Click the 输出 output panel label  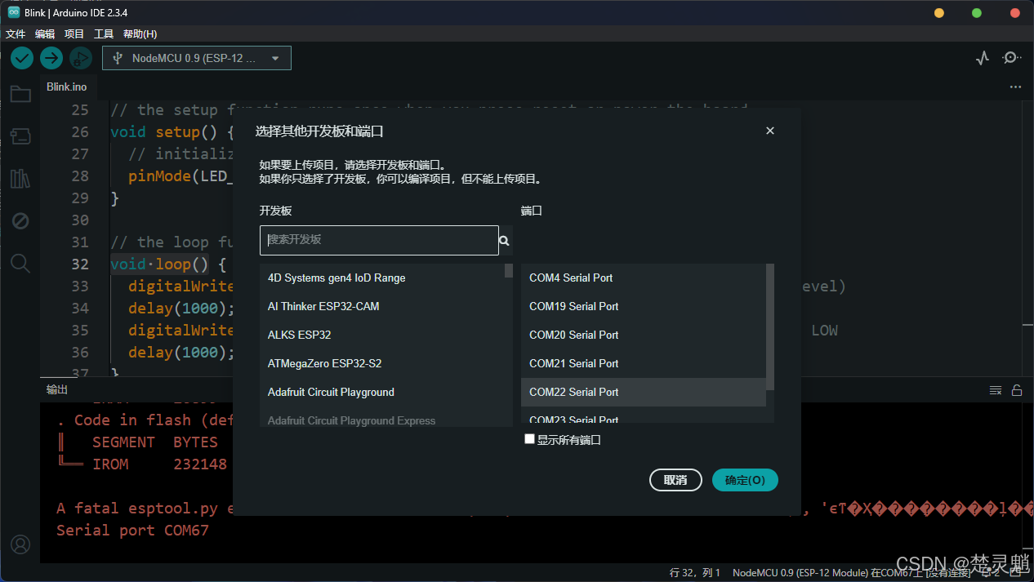coord(57,390)
